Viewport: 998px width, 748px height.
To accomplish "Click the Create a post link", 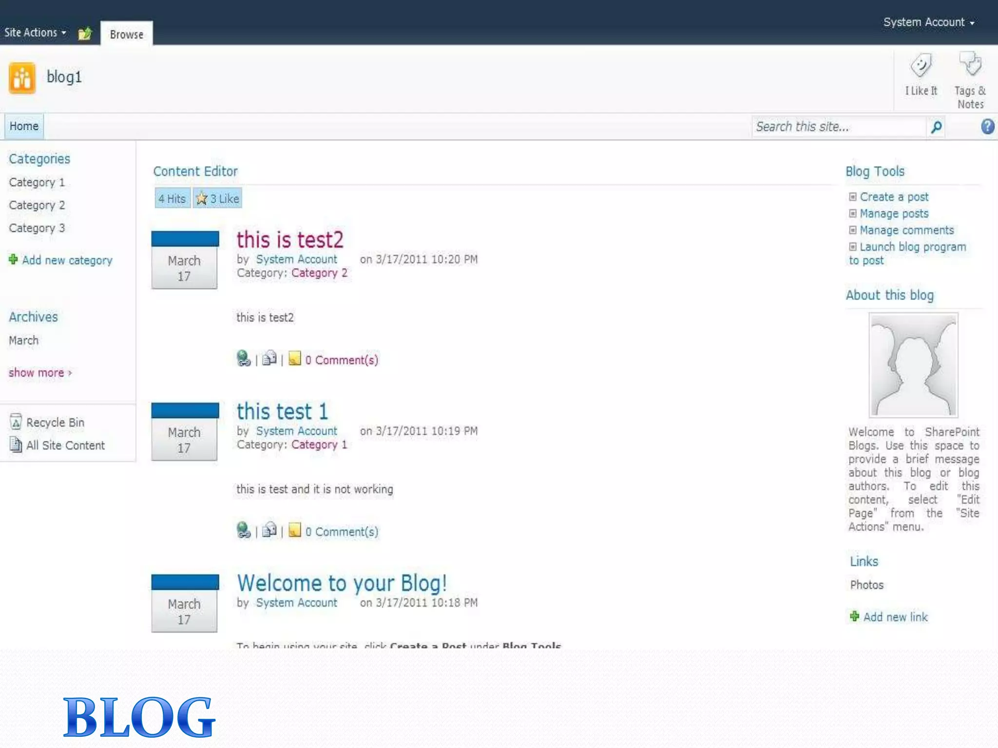I will point(894,197).
